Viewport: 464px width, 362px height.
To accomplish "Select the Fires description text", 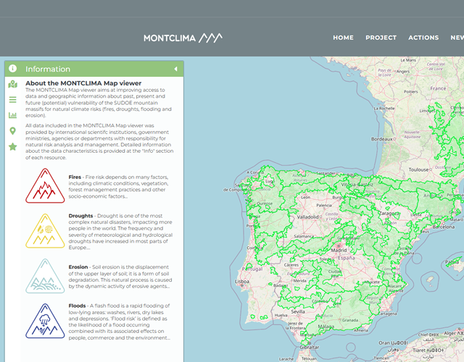I will [x=118, y=187].
